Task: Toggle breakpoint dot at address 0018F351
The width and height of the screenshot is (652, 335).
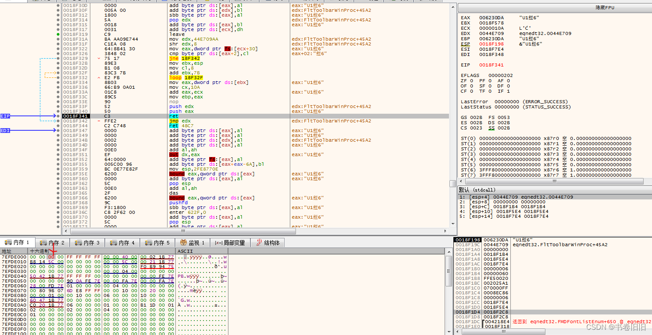Action: click(x=59, y=154)
